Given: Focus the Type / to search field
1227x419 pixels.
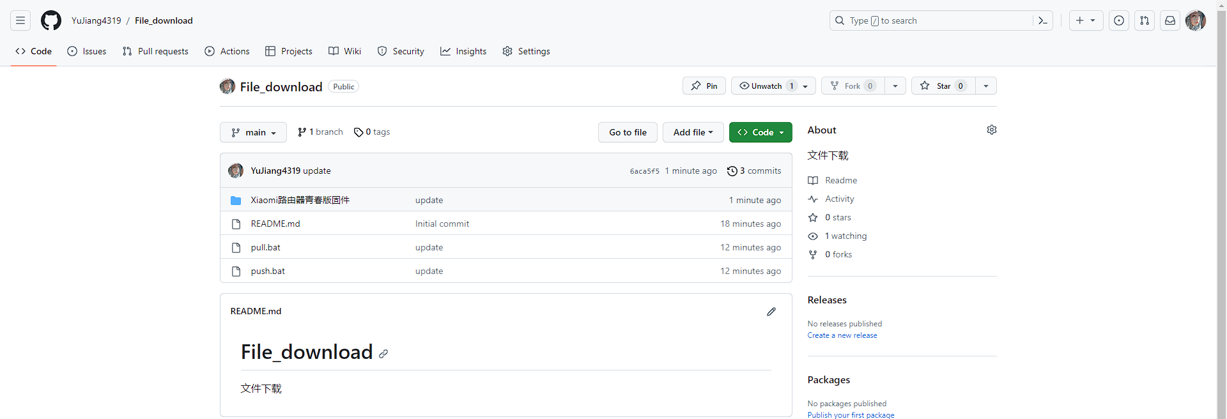Looking at the screenshot, I should point(933,20).
